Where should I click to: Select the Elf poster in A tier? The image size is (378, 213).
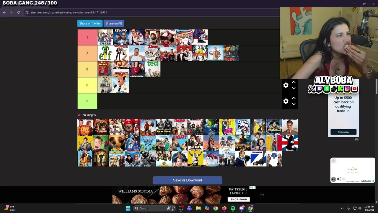[x=105, y=53]
